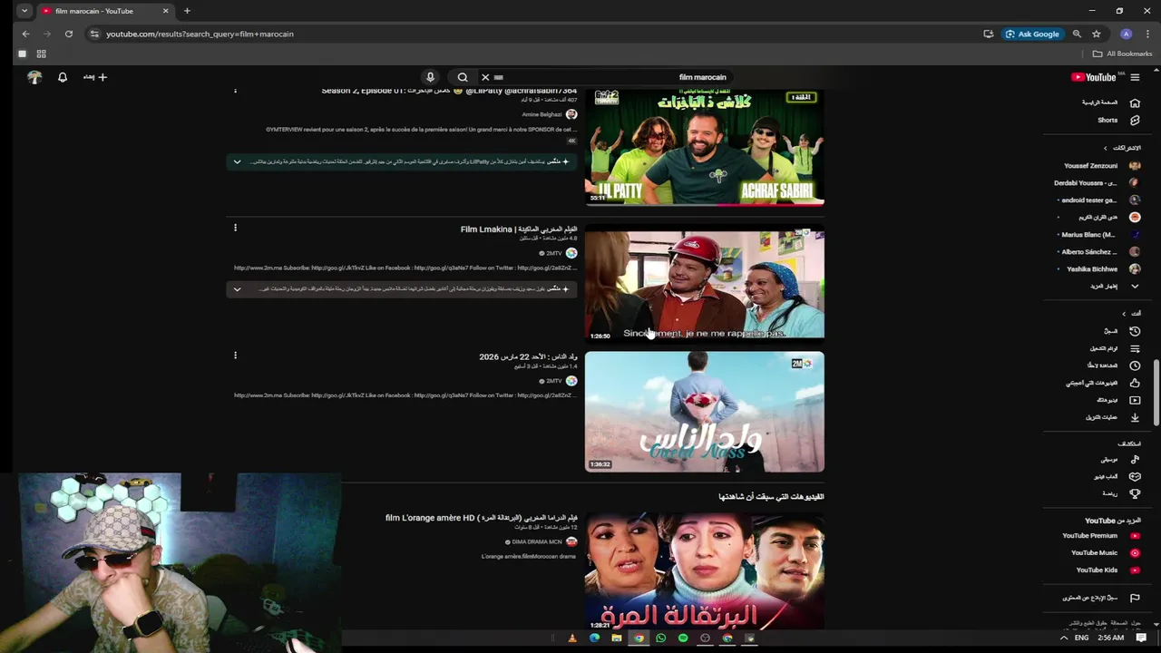Open Playlists icon in sidebar

[x=1135, y=348]
